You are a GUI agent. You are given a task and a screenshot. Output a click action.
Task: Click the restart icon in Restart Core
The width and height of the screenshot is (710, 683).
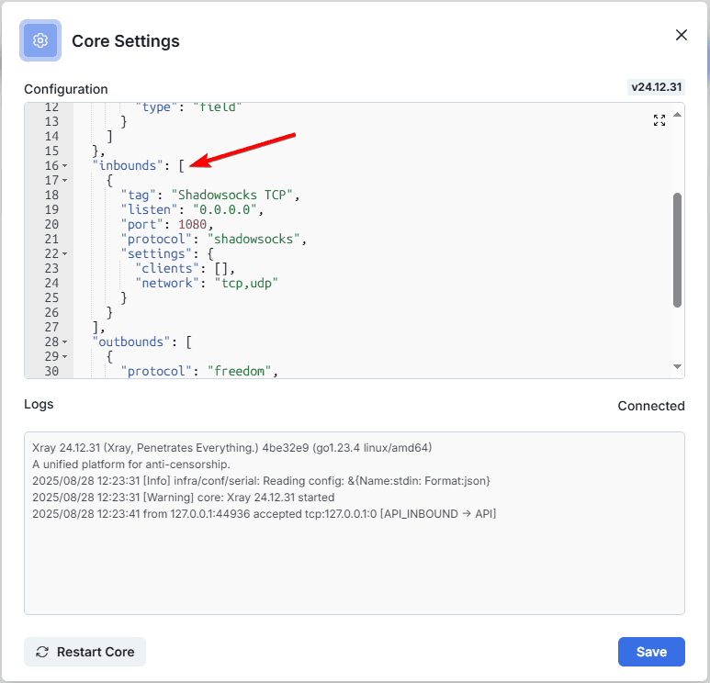[x=42, y=652]
